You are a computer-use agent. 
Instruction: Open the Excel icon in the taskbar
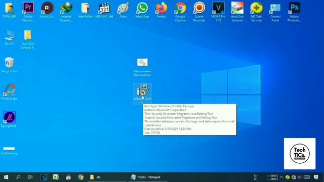(56, 177)
